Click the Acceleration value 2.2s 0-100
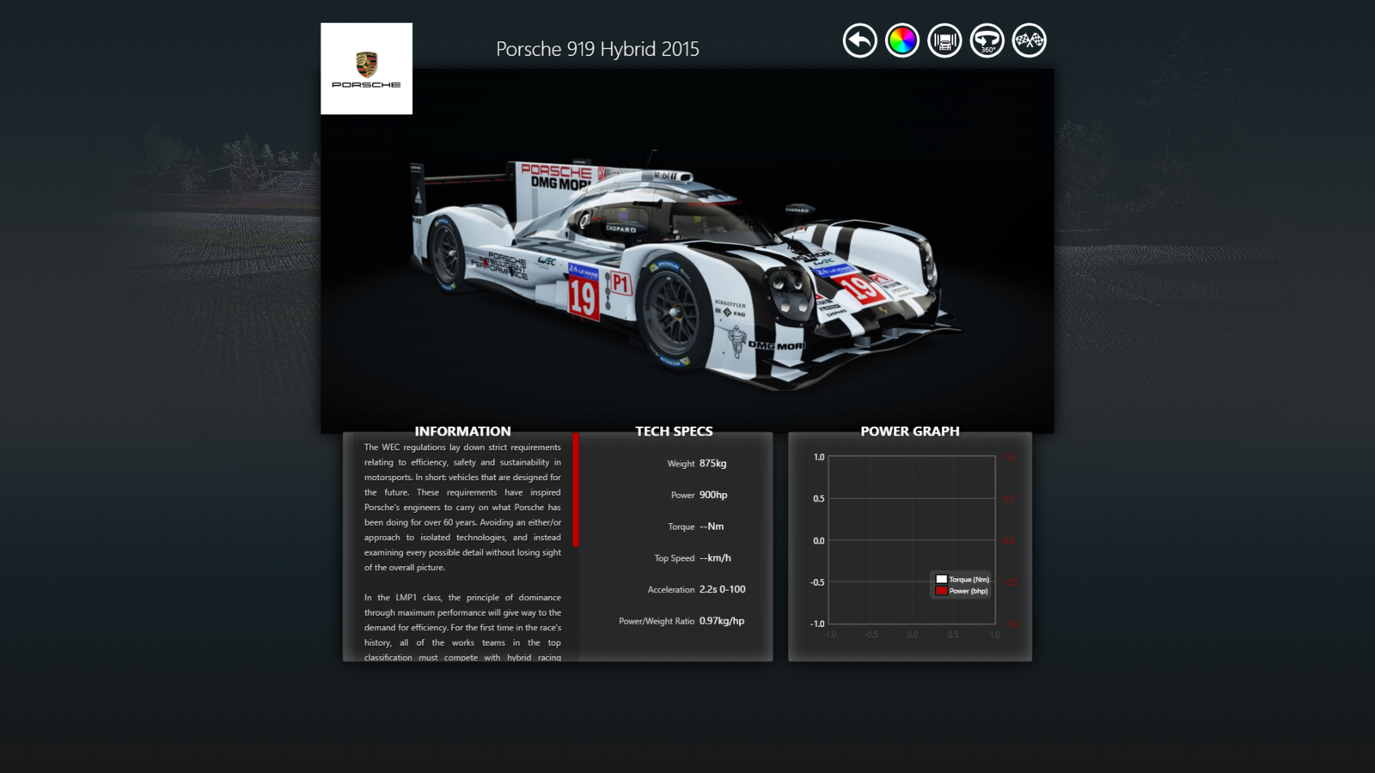 (x=722, y=589)
